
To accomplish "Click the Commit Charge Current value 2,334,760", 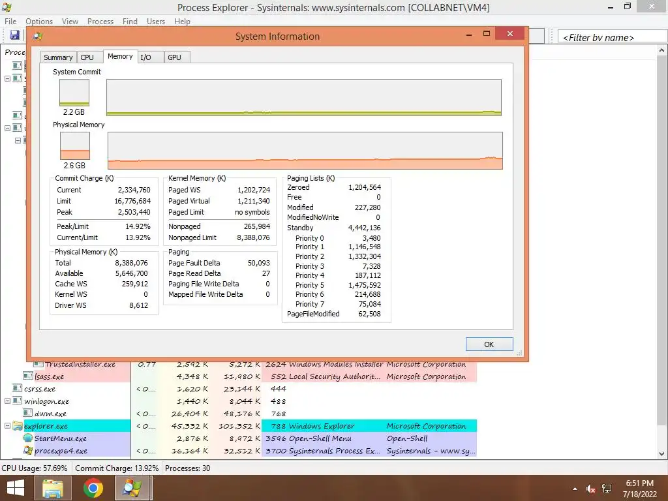I will [134, 190].
